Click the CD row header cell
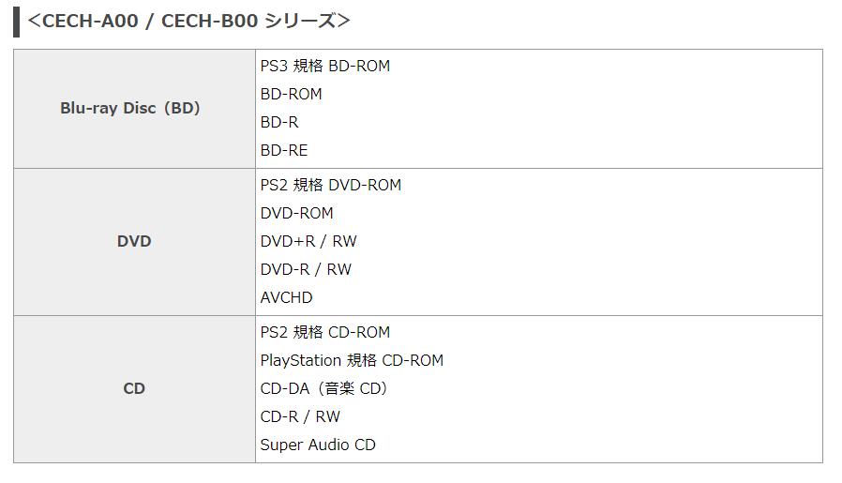The width and height of the screenshot is (842, 483). pyautogui.click(x=134, y=388)
